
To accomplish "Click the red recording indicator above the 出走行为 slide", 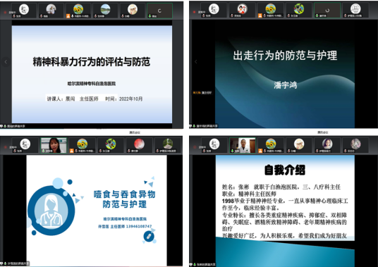I will 195,12.
